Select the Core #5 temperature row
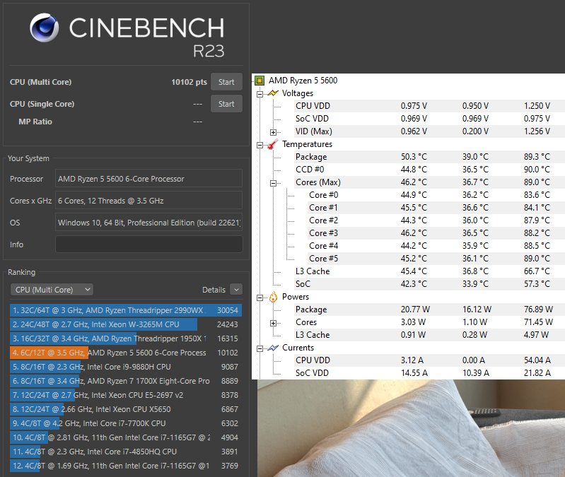Viewport: 565px width, 477px height. point(436,259)
